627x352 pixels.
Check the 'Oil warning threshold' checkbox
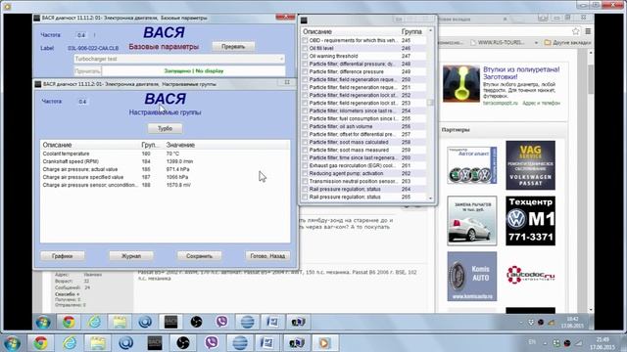point(305,57)
